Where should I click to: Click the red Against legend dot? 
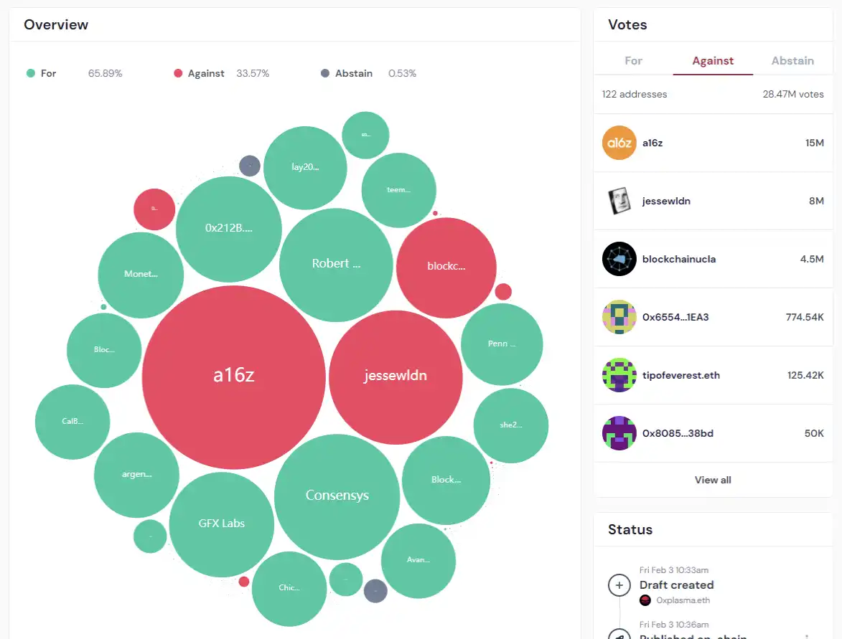tap(178, 73)
